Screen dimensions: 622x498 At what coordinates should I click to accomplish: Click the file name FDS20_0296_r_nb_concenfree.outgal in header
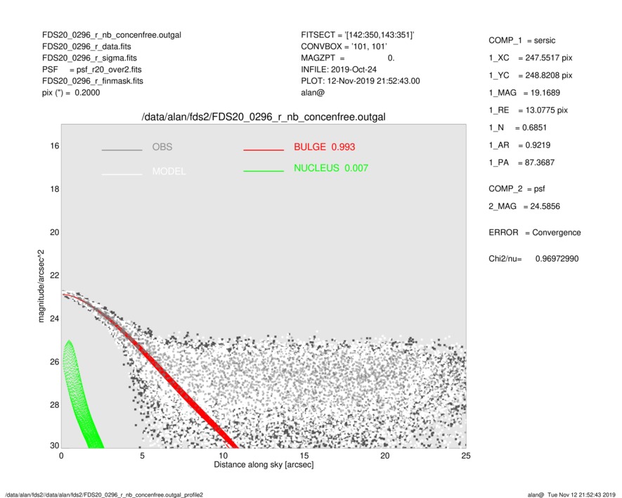112,35
